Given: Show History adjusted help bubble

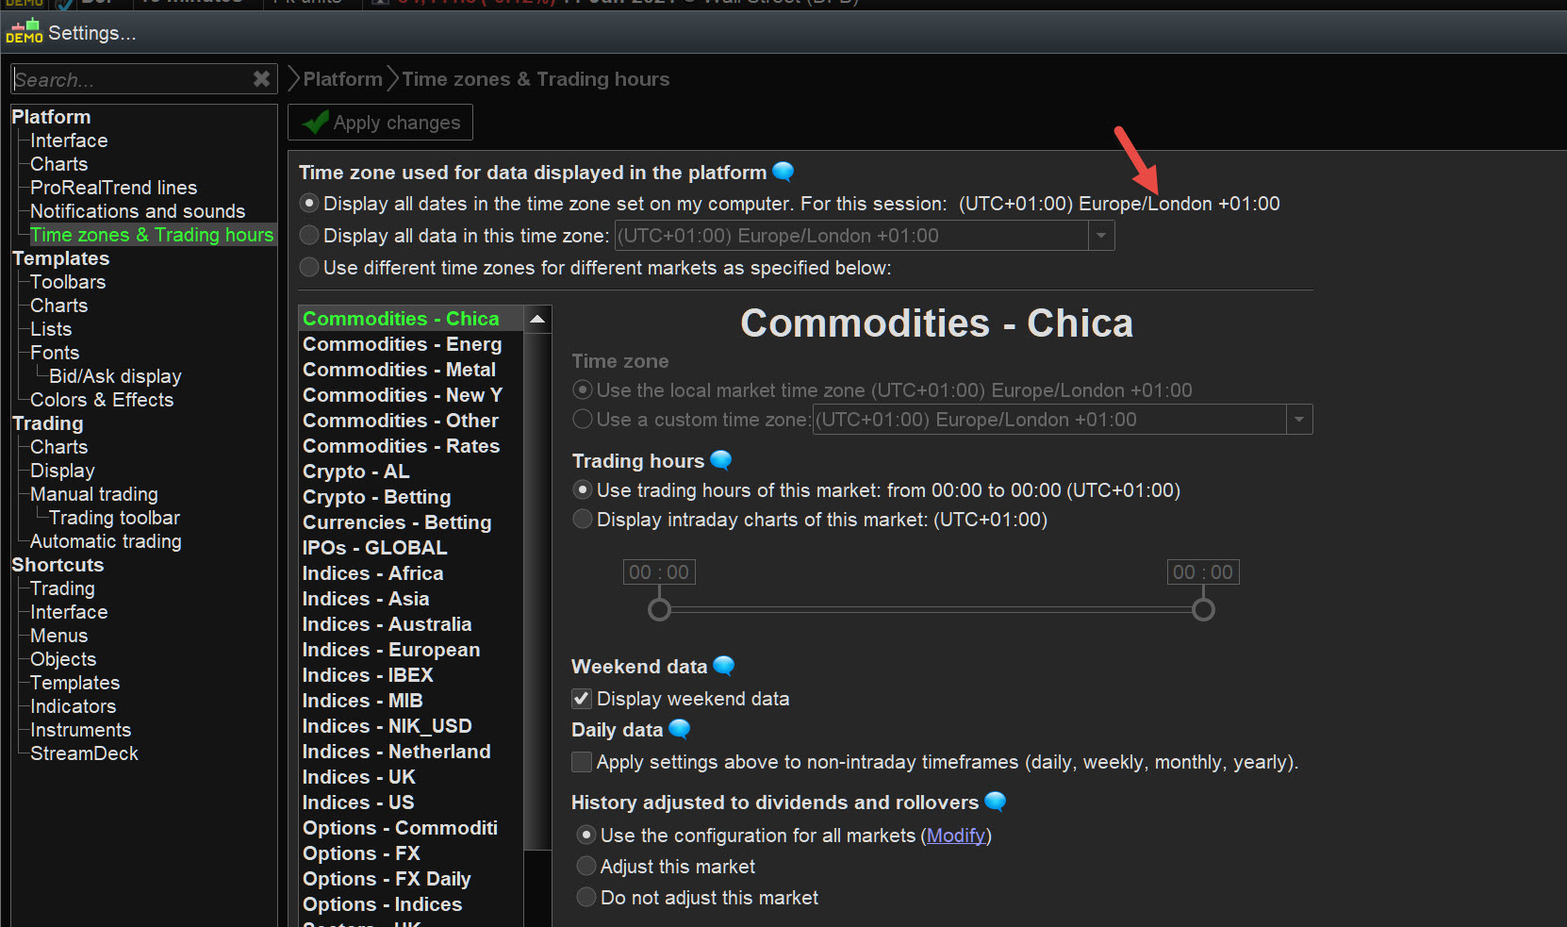Looking at the screenshot, I should coord(996,802).
